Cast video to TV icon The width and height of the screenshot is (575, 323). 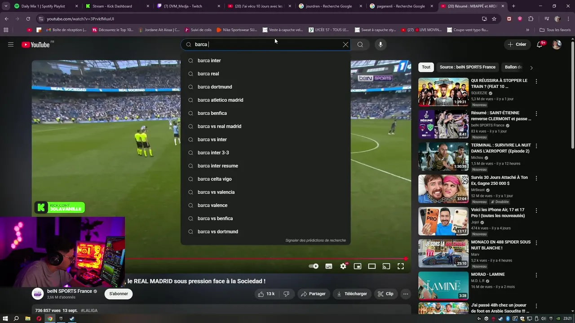[386, 266]
